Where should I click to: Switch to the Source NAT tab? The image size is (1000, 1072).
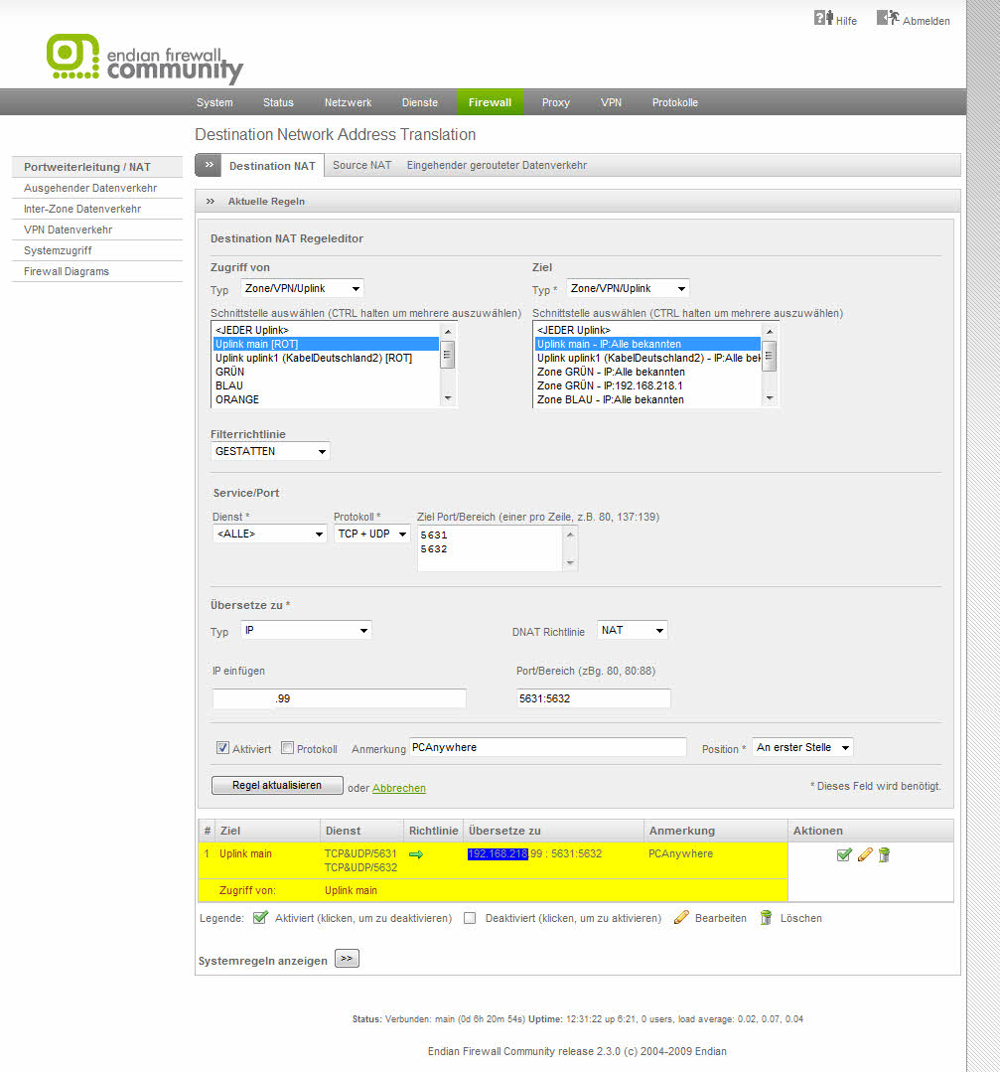[x=361, y=165]
